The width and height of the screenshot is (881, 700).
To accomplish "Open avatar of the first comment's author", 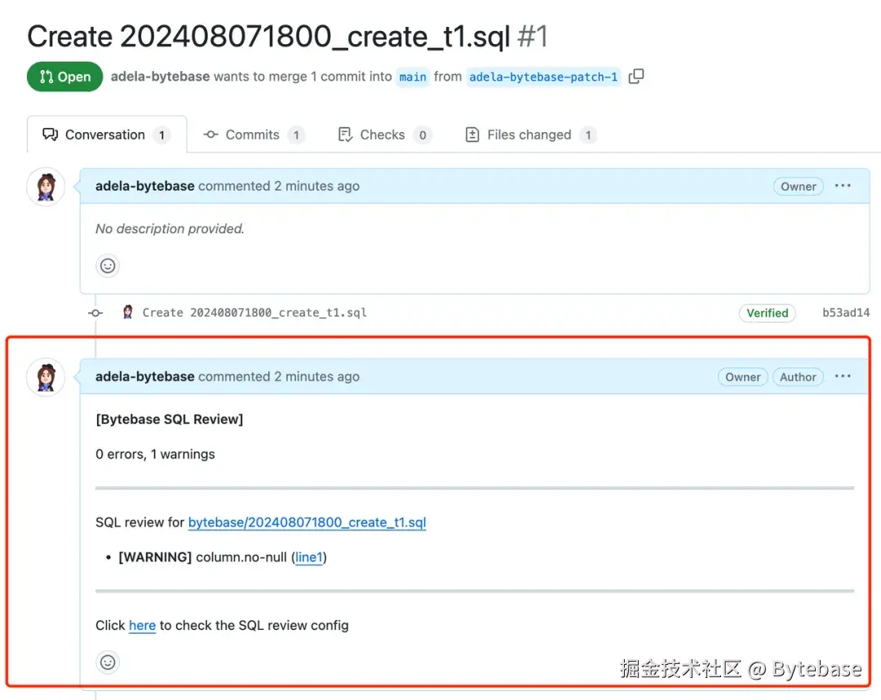I will [46, 187].
